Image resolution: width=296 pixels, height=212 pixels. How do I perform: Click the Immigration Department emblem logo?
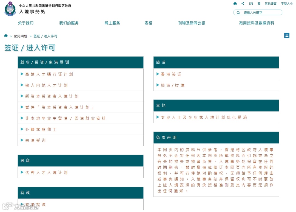tap(10, 9)
